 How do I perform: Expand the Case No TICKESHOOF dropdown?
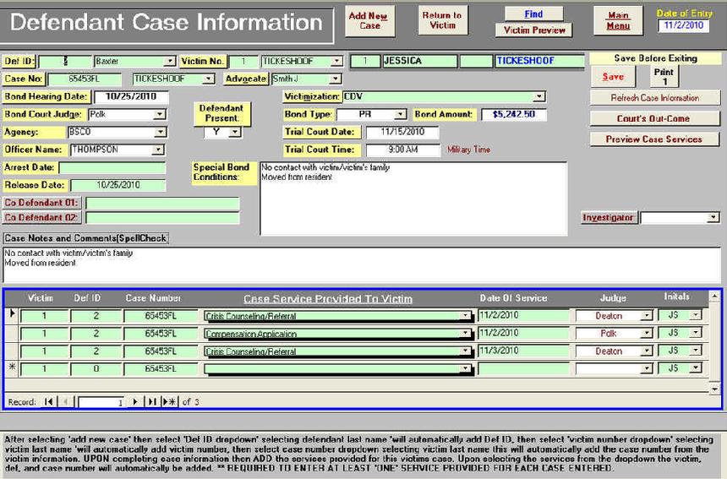[x=209, y=79]
